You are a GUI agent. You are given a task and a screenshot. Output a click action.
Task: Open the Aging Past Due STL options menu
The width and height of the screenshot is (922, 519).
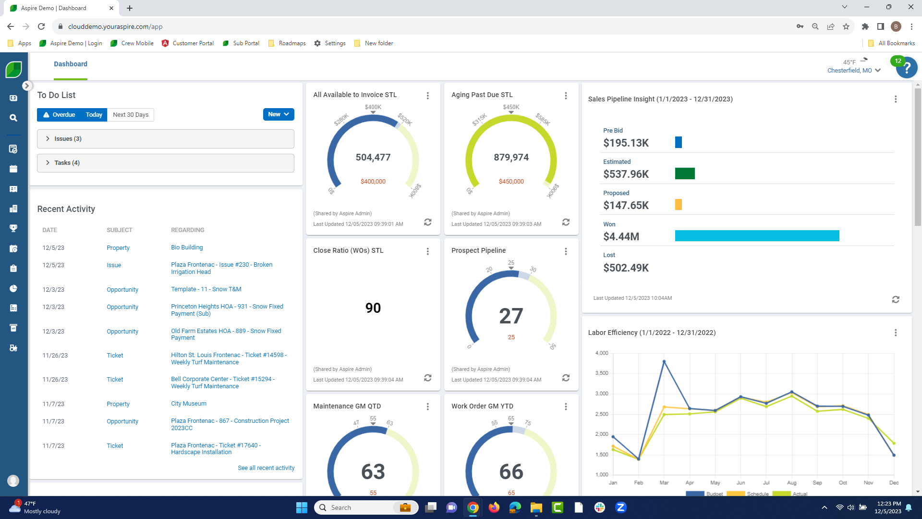pos(566,96)
